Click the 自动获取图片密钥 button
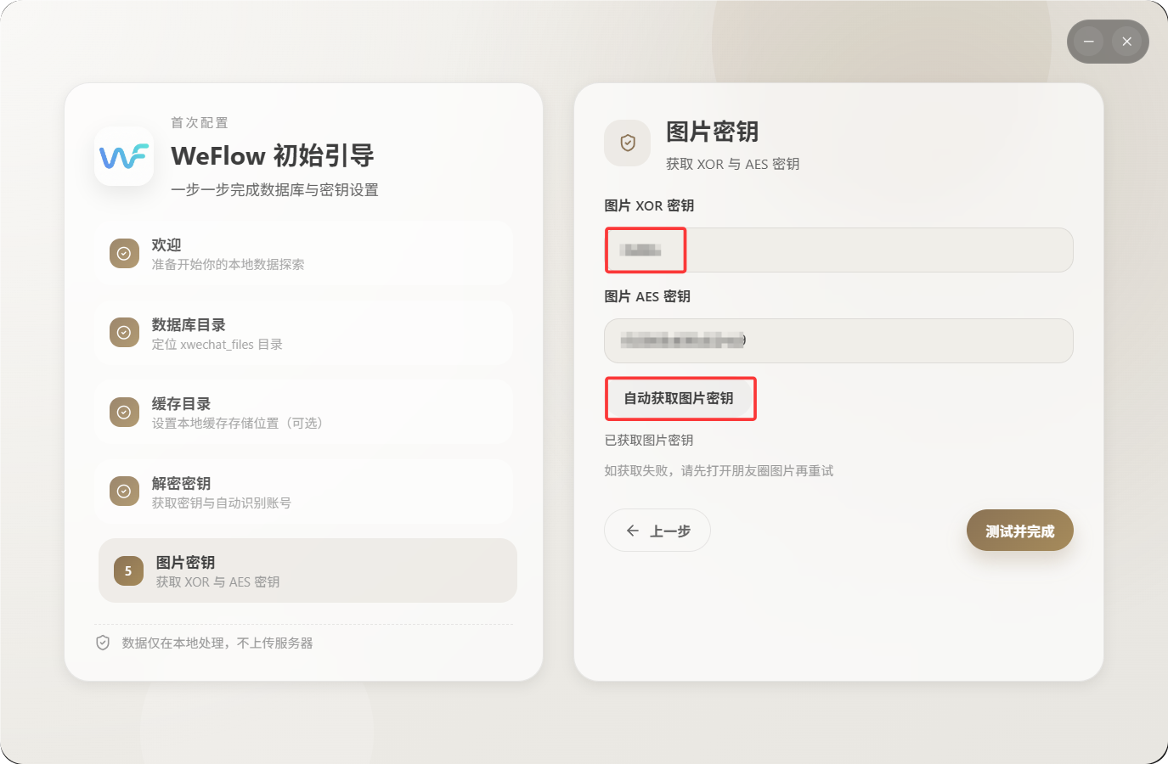This screenshot has height=764, width=1168. pyautogui.click(x=680, y=398)
